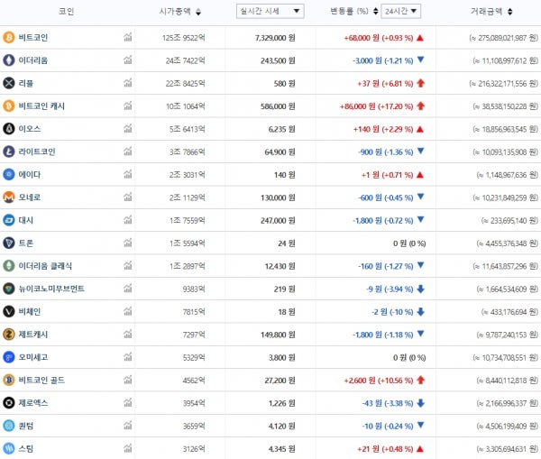Click the 243,500 원 price cell
This screenshot has width=541, height=459.
278,60
